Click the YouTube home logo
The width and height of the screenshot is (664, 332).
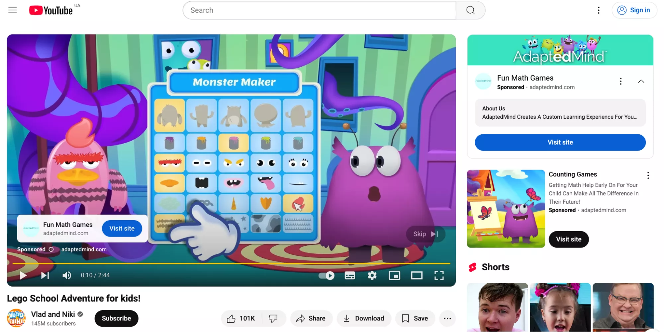(50, 10)
